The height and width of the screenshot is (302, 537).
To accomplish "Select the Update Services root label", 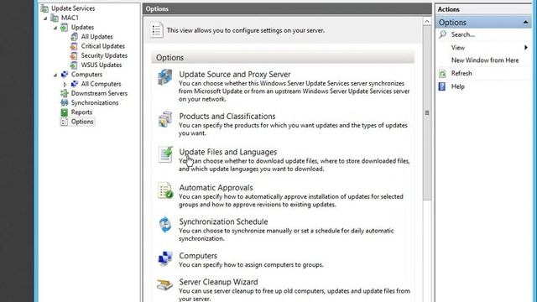I will pyautogui.click(x=73, y=8).
